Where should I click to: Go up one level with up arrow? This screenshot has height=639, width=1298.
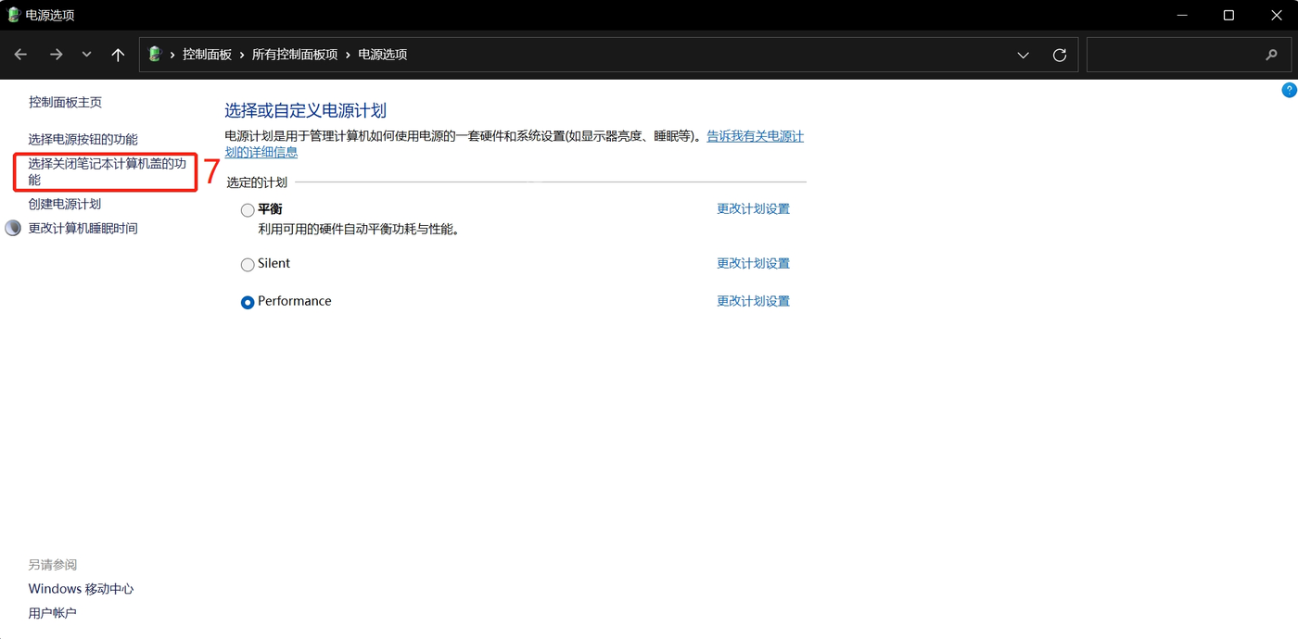[x=118, y=55]
